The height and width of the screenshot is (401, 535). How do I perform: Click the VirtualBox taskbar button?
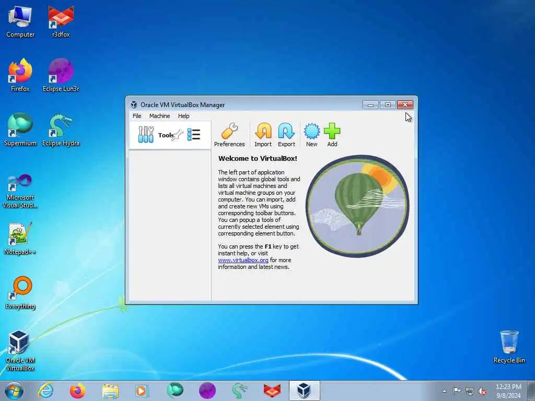304,391
